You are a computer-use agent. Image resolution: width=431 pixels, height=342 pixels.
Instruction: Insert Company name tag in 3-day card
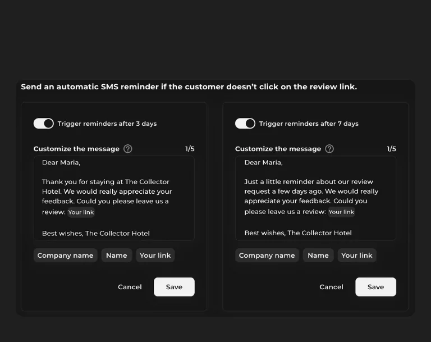pyautogui.click(x=66, y=256)
